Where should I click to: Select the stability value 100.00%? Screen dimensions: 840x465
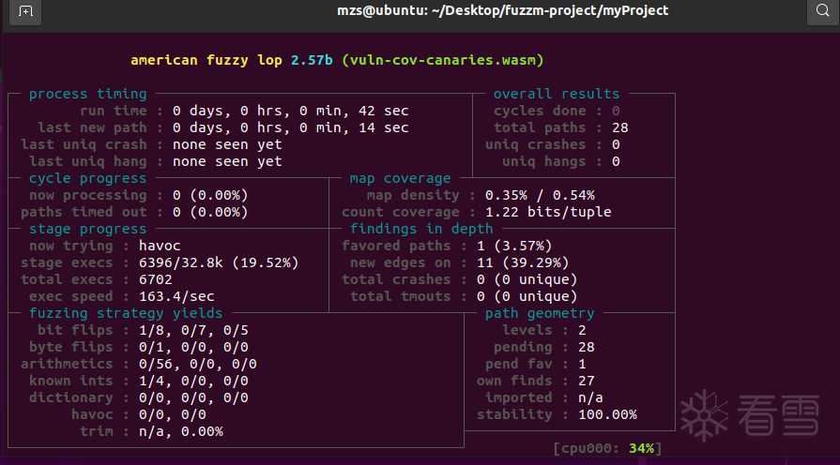(607, 414)
